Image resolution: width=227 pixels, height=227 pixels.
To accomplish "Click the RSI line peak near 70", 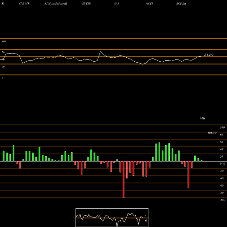I will 100,52.
